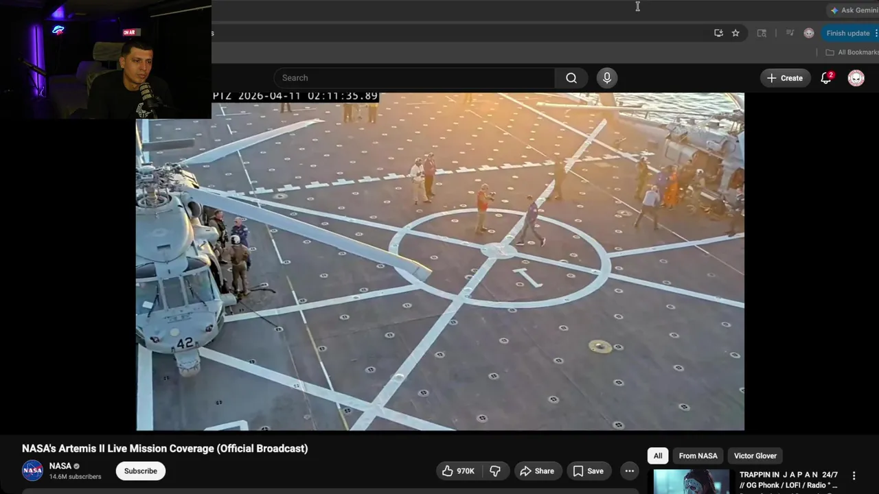Bookmark this page with star icon
The height and width of the screenshot is (494, 879).
(x=735, y=33)
